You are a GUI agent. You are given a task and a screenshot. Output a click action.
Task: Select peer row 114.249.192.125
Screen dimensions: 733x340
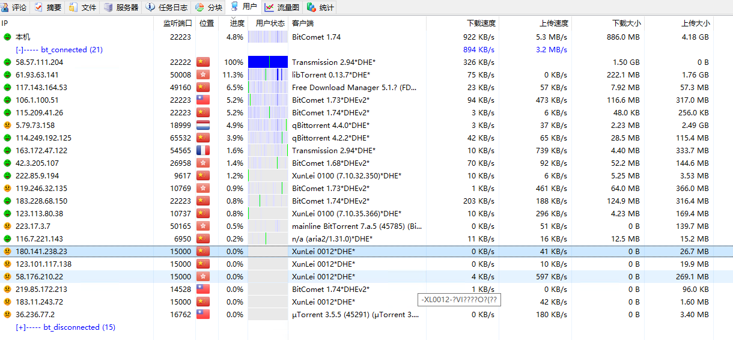click(x=366, y=138)
